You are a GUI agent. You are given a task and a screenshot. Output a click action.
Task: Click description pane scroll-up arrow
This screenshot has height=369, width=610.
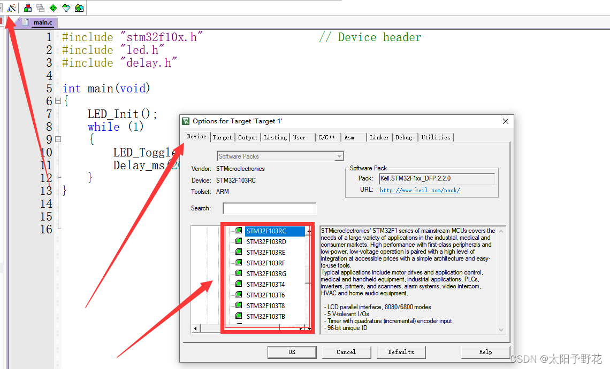click(501, 231)
